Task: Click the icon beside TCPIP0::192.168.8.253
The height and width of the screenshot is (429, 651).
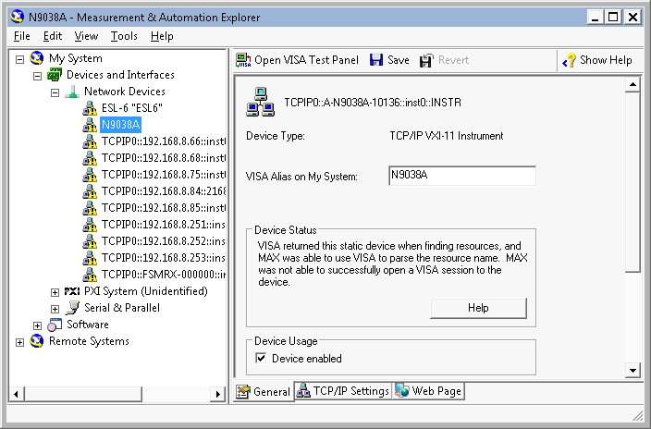Action: tap(90, 257)
